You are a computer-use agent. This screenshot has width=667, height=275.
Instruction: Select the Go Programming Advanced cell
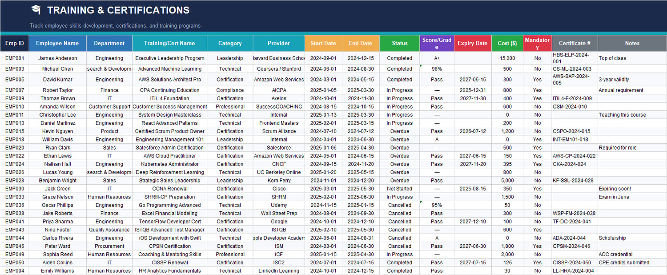point(169,205)
